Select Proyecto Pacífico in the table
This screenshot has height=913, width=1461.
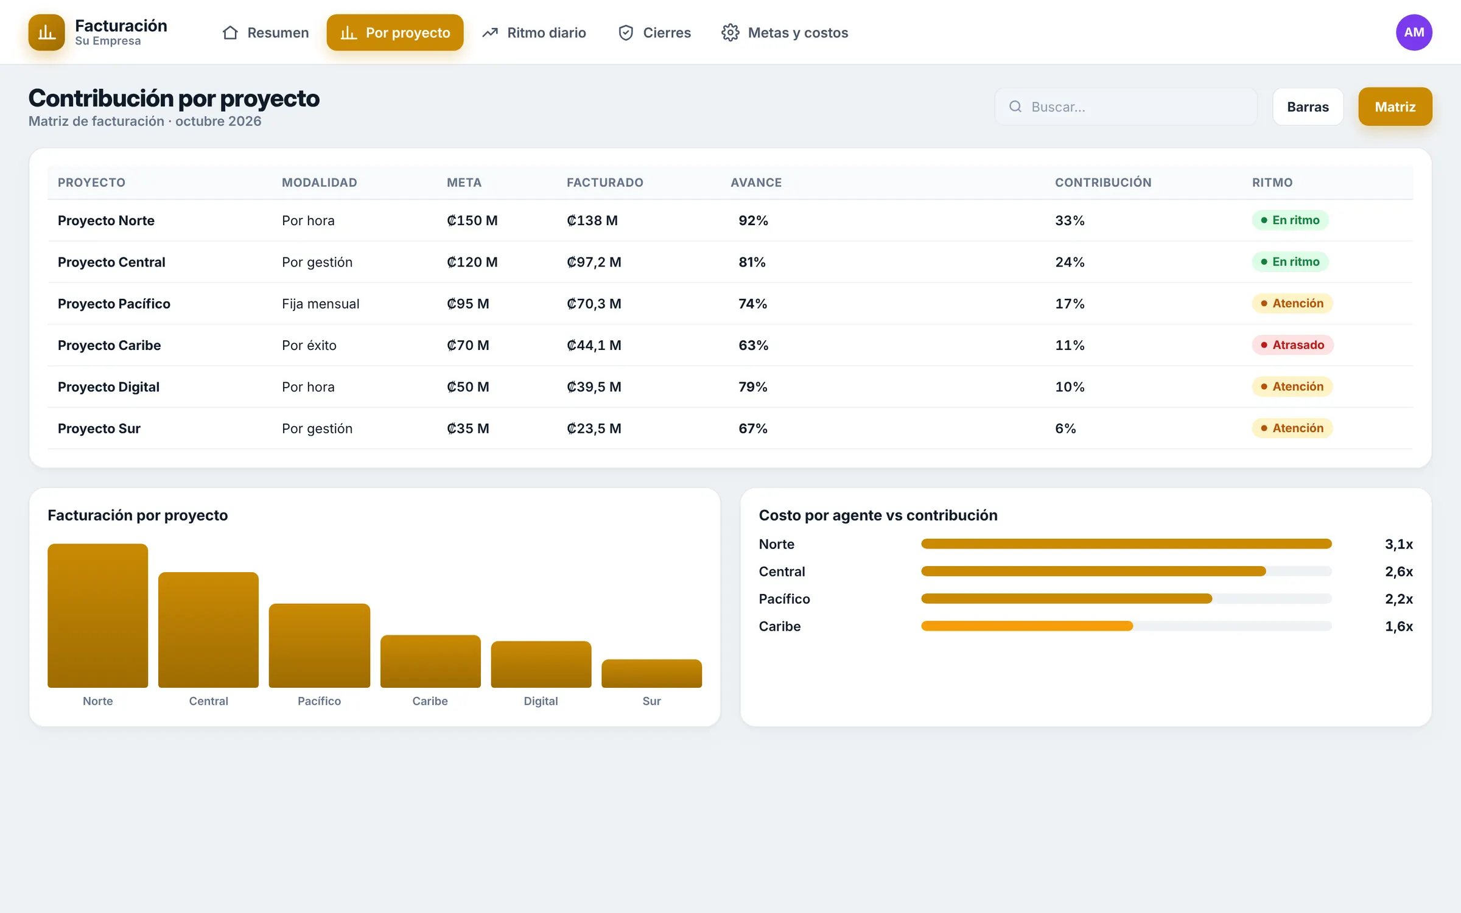coord(114,304)
